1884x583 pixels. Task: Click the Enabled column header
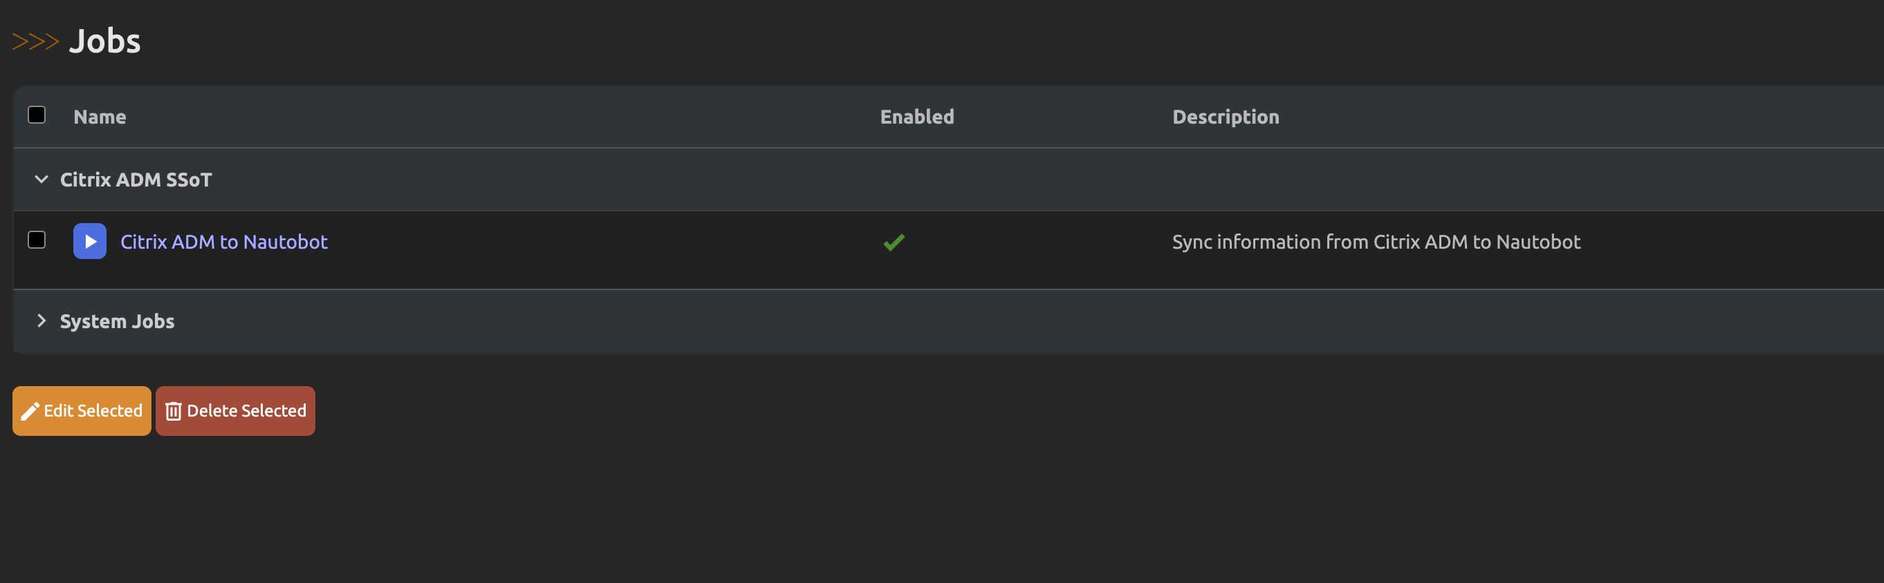(x=916, y=117)
